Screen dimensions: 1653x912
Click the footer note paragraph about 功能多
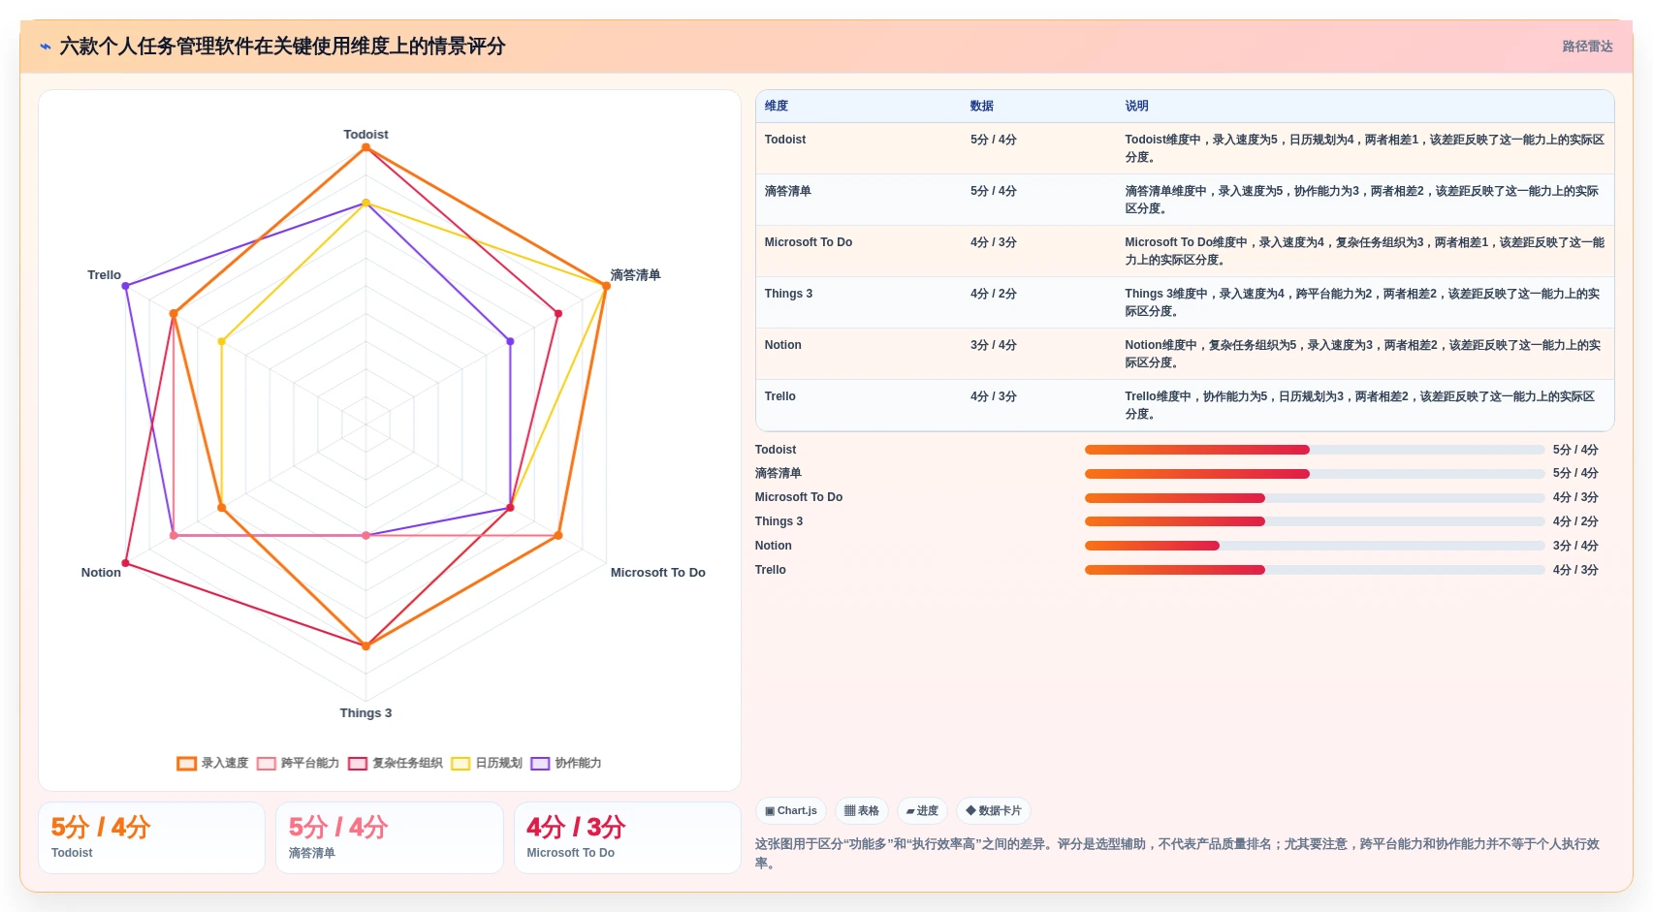pyautogui.click(x=1178, y=854)
